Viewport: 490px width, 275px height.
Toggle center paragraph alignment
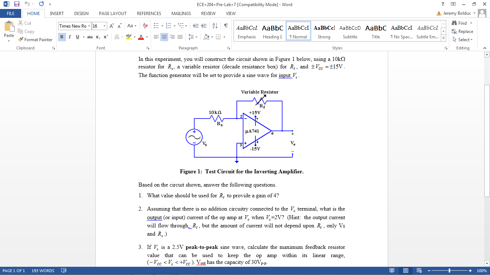click(164, 37)
